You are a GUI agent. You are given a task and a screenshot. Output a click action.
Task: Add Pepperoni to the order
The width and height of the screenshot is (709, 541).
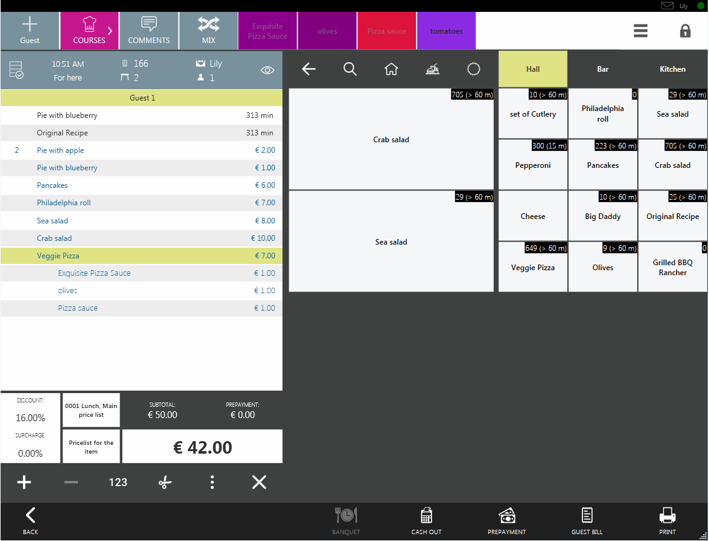click(533, 165)
